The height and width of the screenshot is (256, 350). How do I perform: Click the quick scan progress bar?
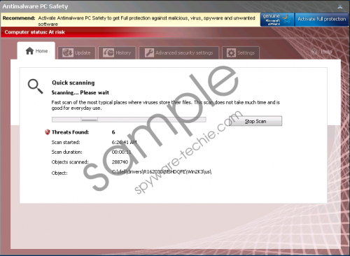(x=129, y=120)
